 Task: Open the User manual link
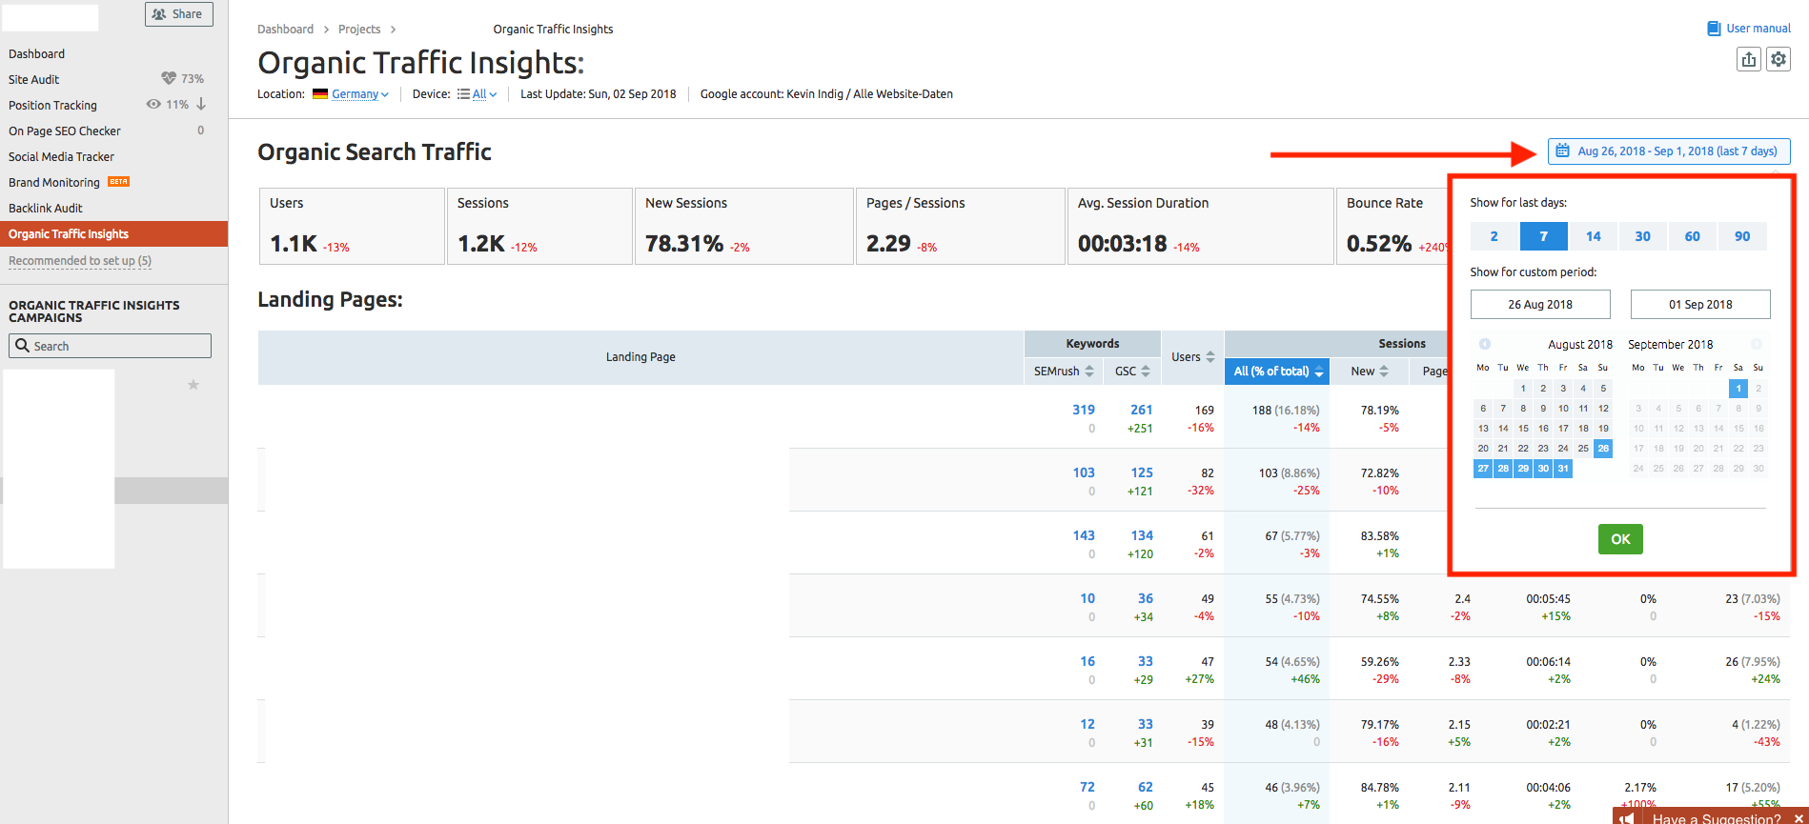coord(1758,29)
